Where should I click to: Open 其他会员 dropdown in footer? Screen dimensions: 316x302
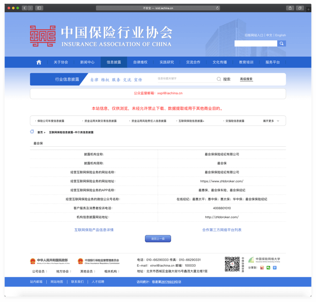87,271
